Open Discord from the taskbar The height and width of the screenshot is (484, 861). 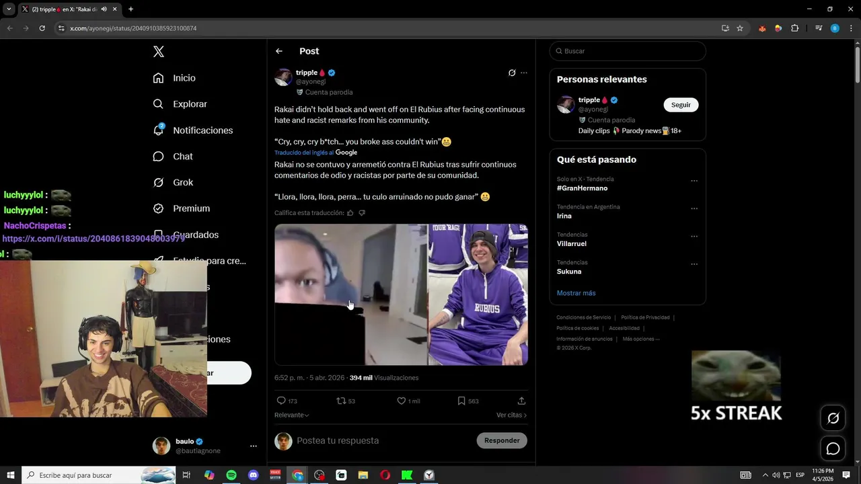[x=253, y=475]
